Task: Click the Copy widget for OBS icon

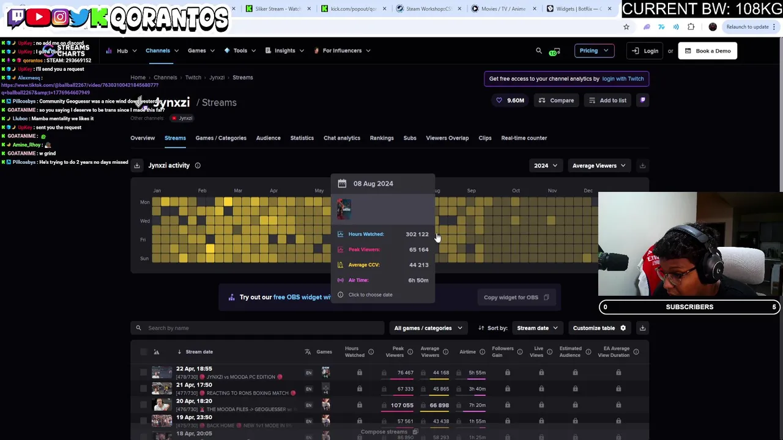Action: 546,298
